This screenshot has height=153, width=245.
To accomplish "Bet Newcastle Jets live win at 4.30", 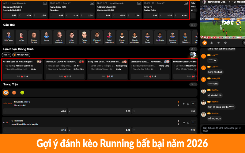I will coord(35,111).
